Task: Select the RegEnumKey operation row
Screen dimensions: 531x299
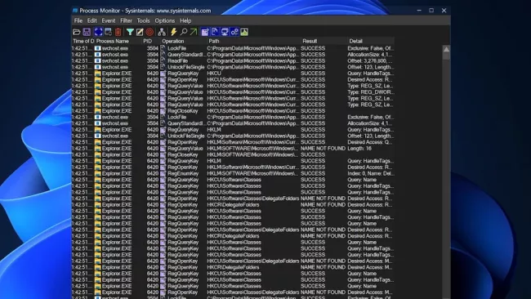Action: click(233, 173)
